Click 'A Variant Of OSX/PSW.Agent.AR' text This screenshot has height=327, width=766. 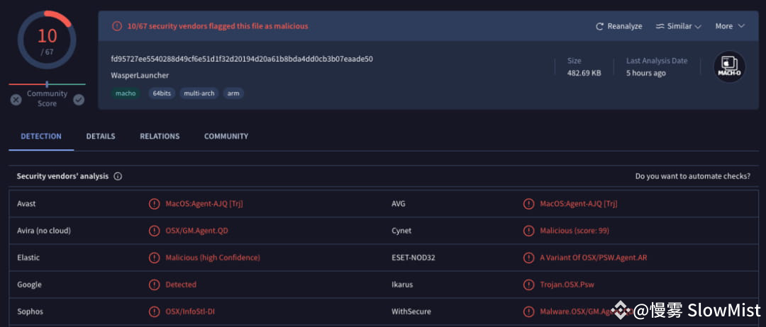tap(594, 258)
